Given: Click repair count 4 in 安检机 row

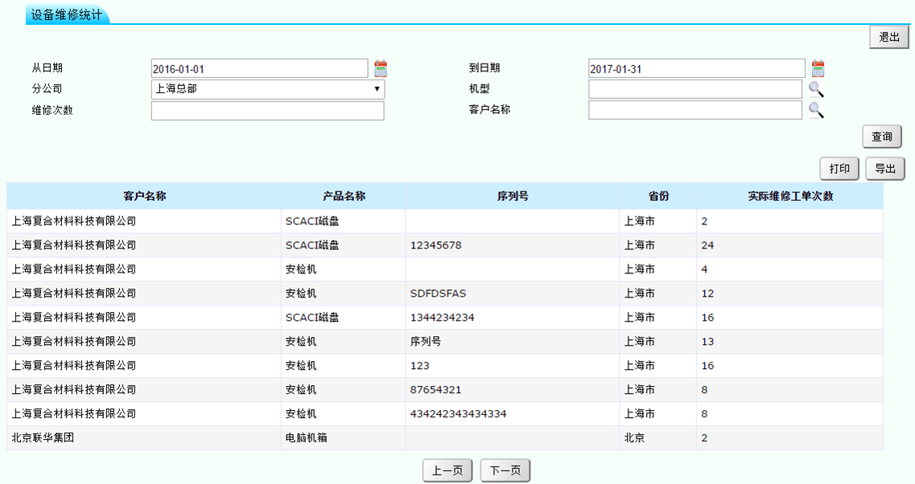Looking at the screenshot, I should 790,269.
